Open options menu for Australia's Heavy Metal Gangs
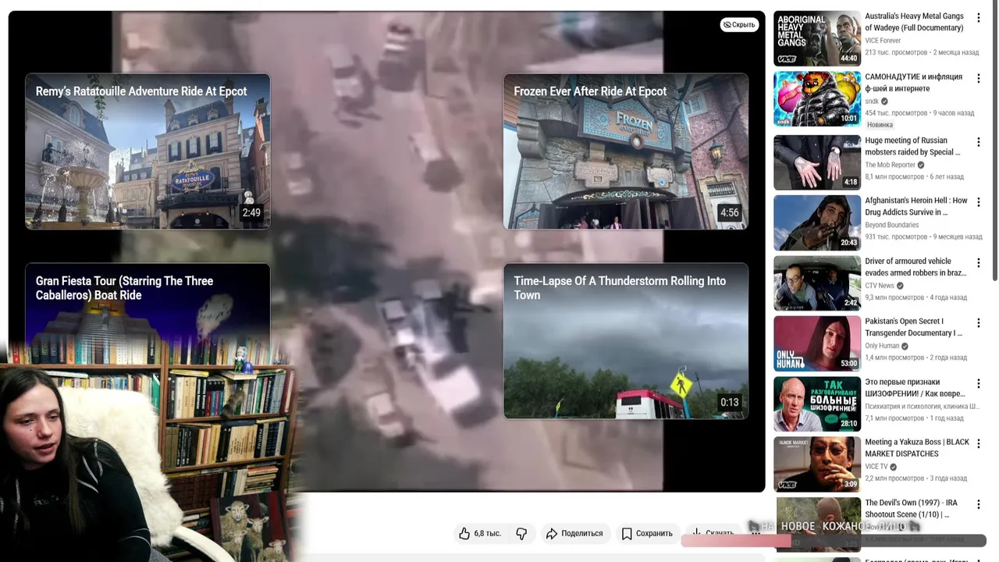Viewport: 999px width, 562px height. click(979, 18)
